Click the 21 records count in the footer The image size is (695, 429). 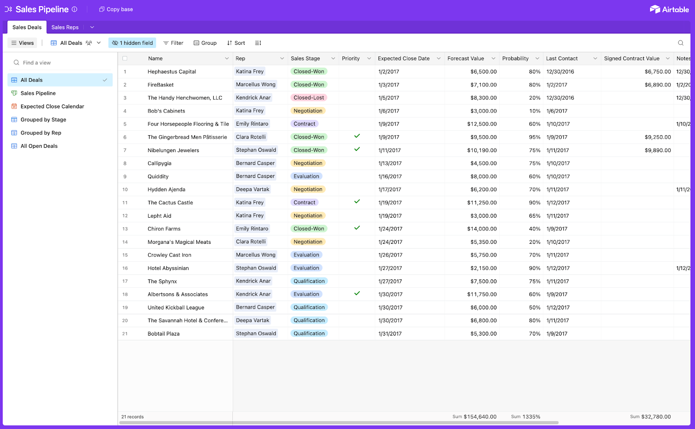(x=132, y=417)
